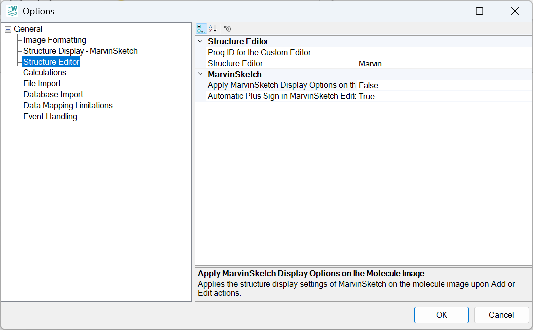Click the Alphabetical sort toolbar icon
The height and width of the screenshot is (330, 533).
213,29
